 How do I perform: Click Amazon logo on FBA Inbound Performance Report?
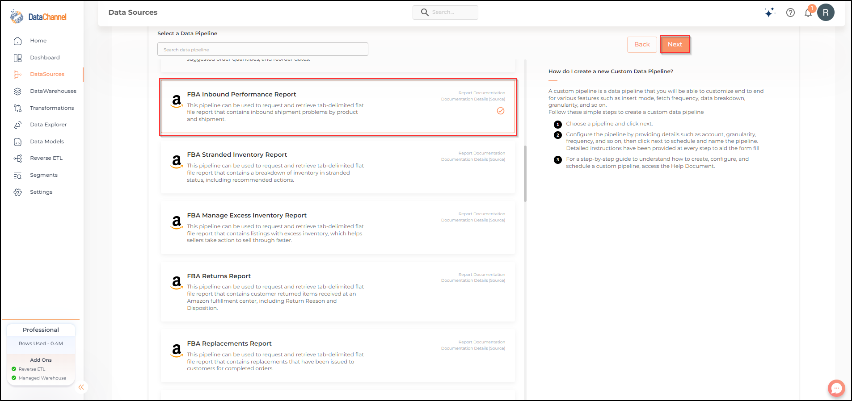(177, 101)
